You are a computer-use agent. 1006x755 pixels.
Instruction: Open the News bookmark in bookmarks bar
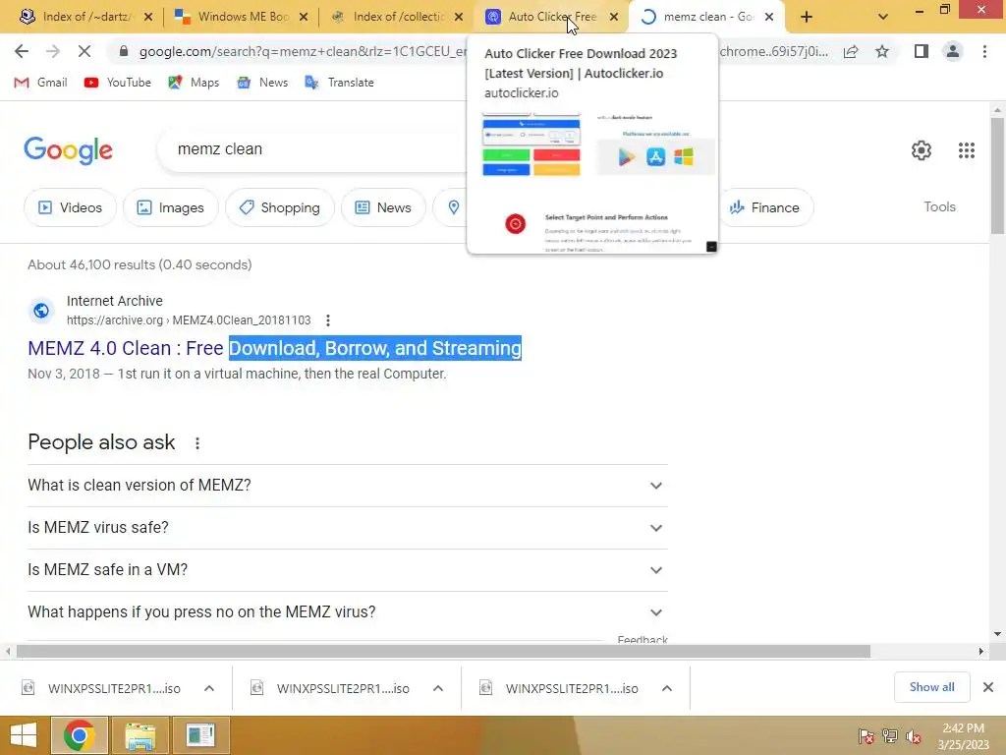(x=261, y=83)
